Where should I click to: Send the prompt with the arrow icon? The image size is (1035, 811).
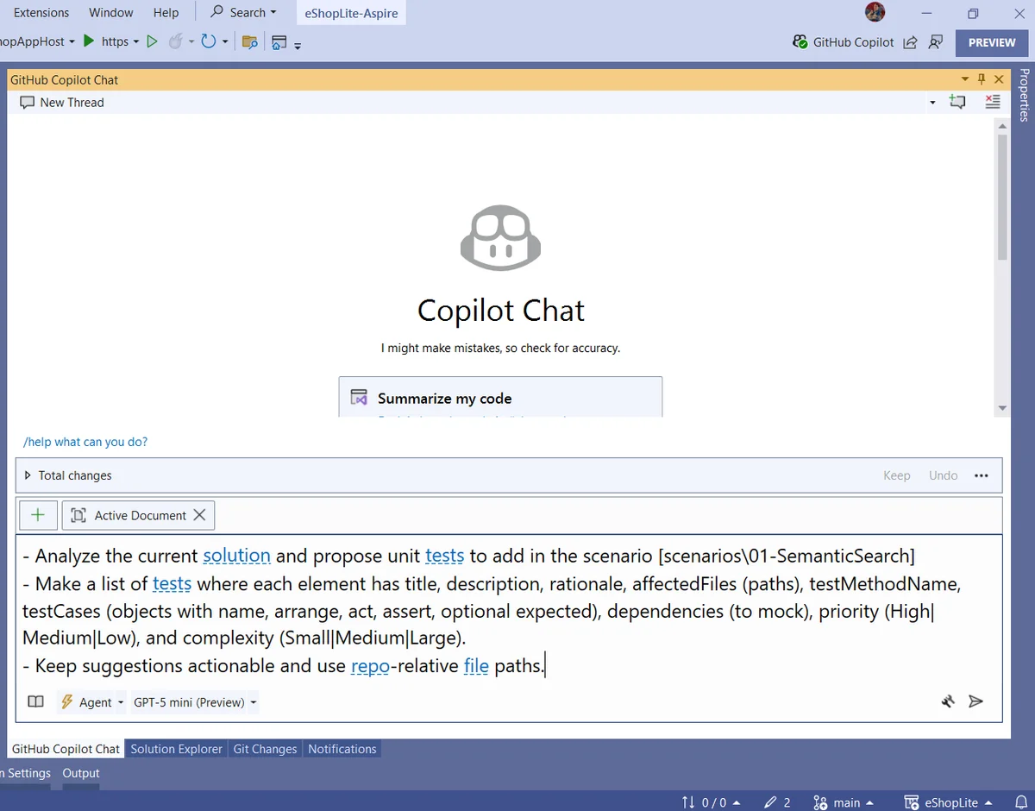coord(976,701)
